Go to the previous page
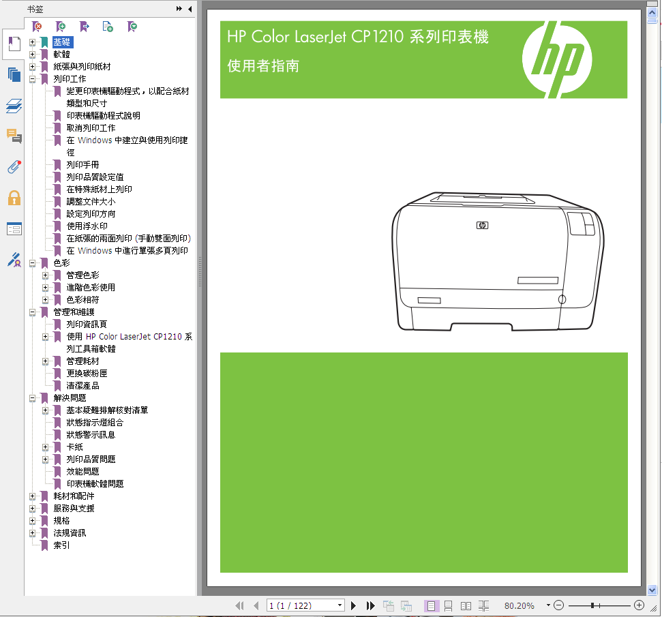The height and width of the screenshot is (617, 662). [256, 606]
